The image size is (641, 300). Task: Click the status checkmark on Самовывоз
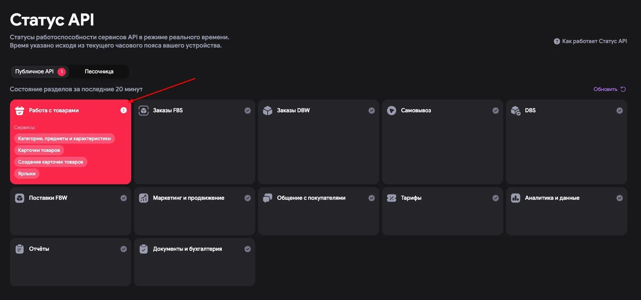click(496, 111)
